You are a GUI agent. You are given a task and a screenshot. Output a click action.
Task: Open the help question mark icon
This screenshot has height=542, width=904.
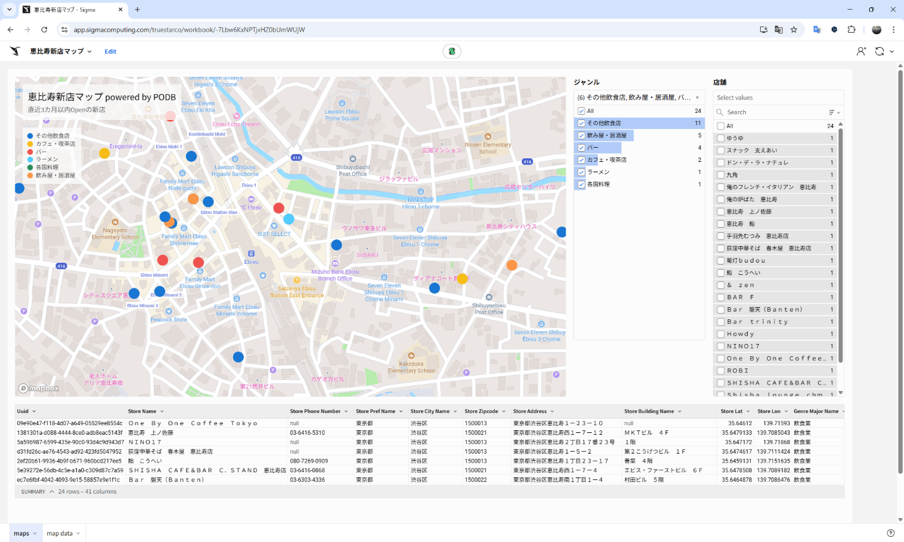890,534
